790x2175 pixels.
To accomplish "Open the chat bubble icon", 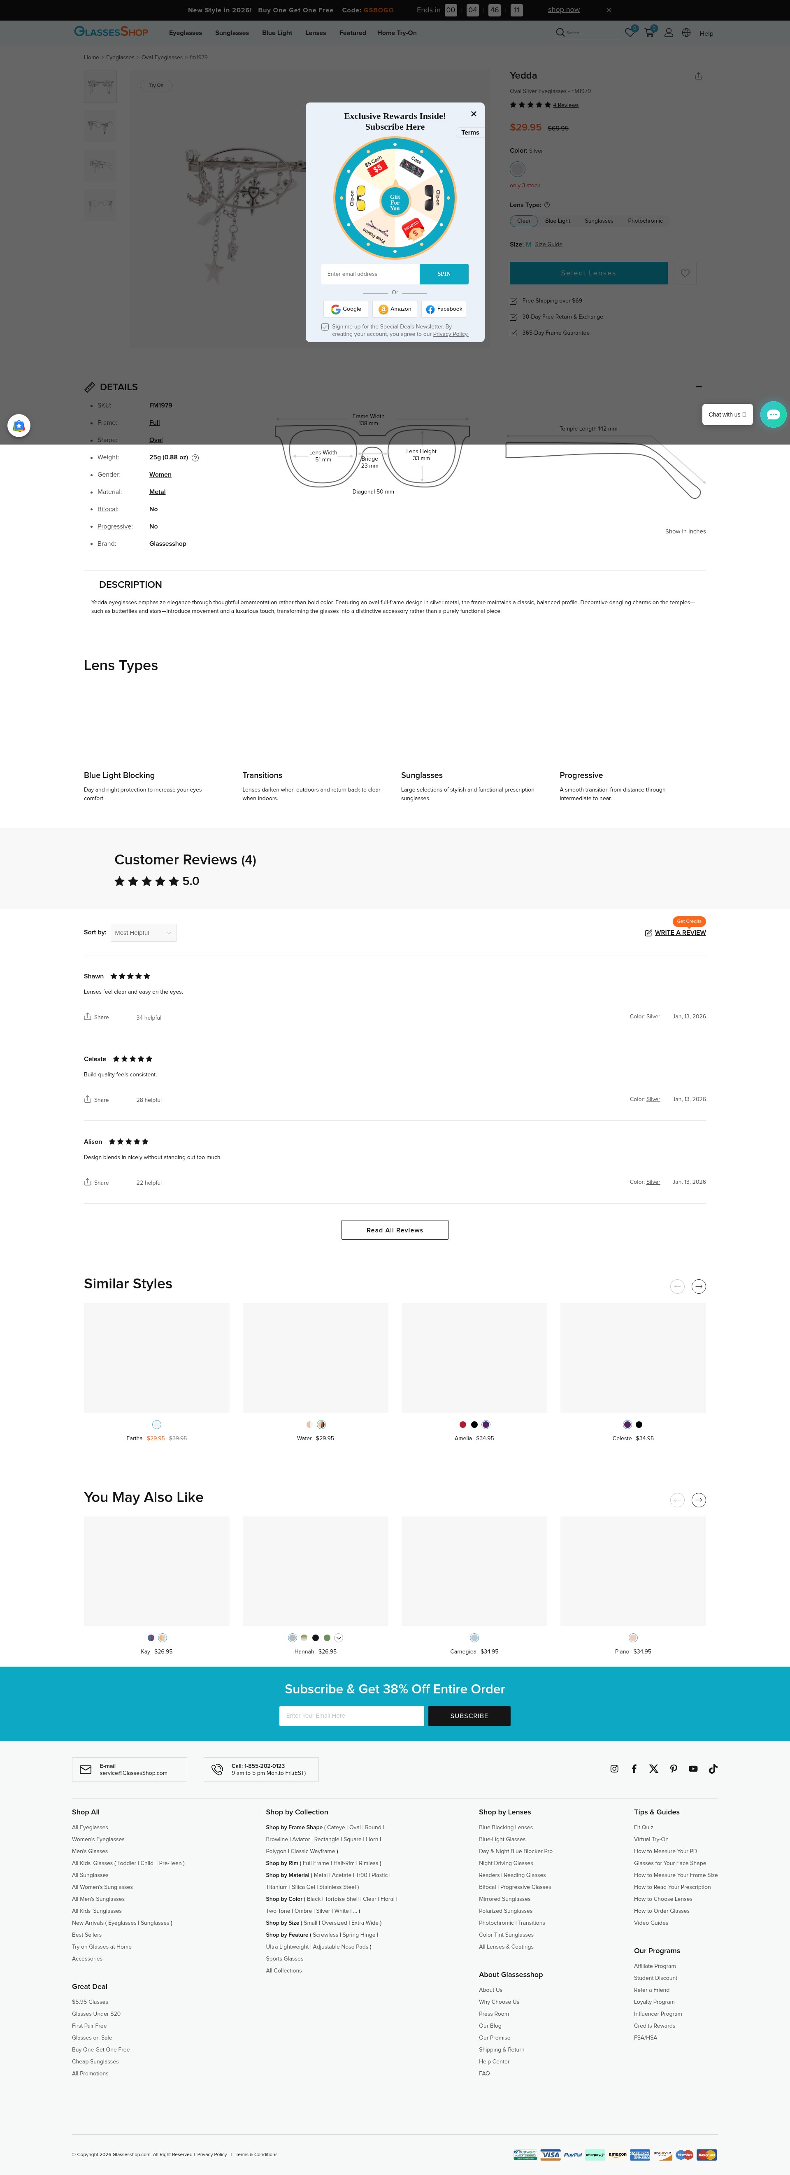I will click(772, 414).
